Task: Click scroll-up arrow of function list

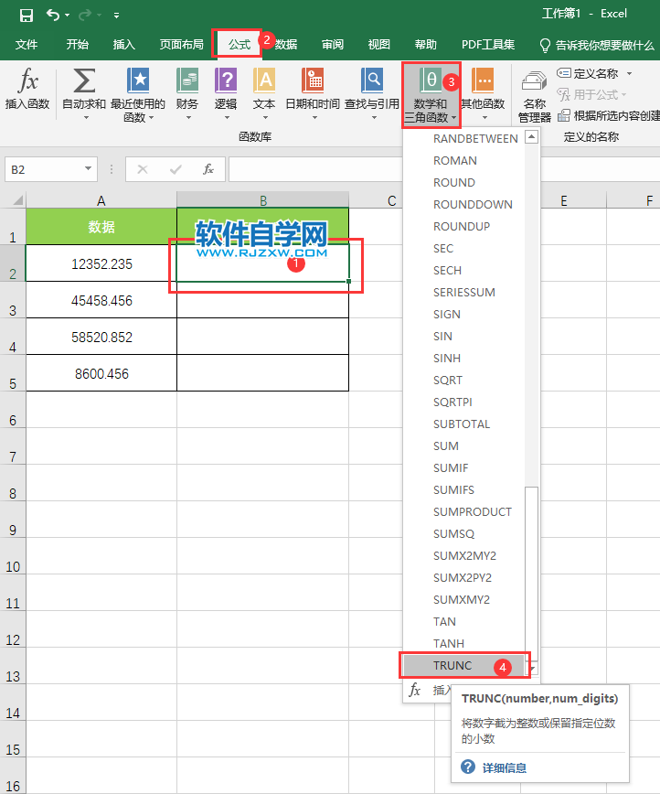Action: tap(531, 136)
